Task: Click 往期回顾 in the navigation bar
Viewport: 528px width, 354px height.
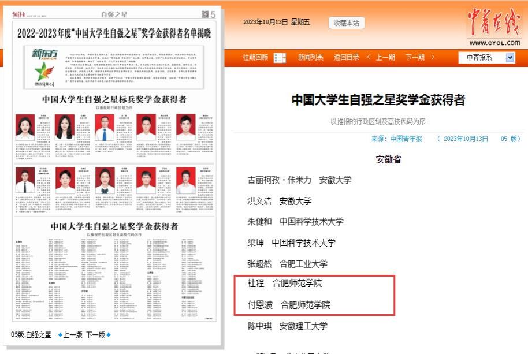Action: click(x=255, y=57)
